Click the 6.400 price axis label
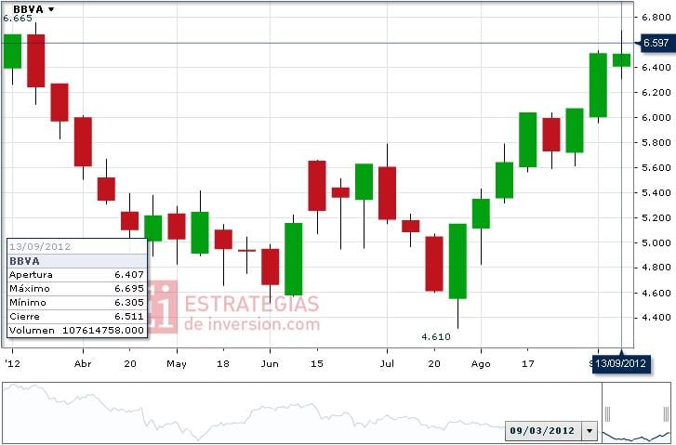The image size is (676, 445). [656, 67]
